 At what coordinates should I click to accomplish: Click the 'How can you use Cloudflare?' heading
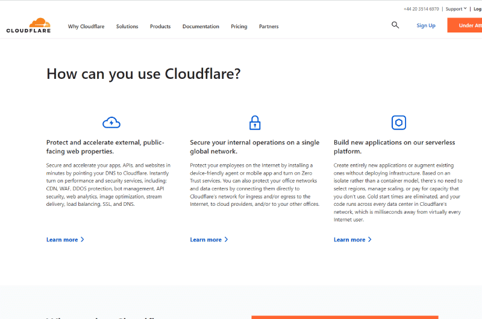[x=143, y=74]
